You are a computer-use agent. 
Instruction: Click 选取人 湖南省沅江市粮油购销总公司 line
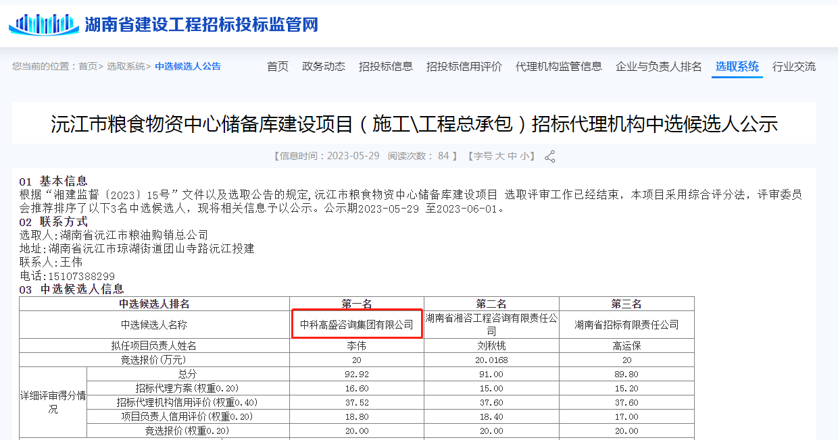tap(114, 236)
